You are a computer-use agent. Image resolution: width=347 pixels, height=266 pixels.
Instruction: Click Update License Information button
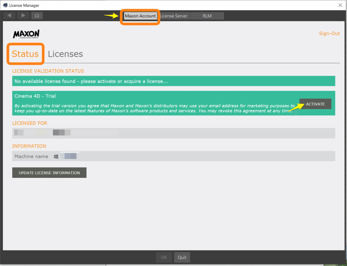pyautogui.click(x=49, y=173)
